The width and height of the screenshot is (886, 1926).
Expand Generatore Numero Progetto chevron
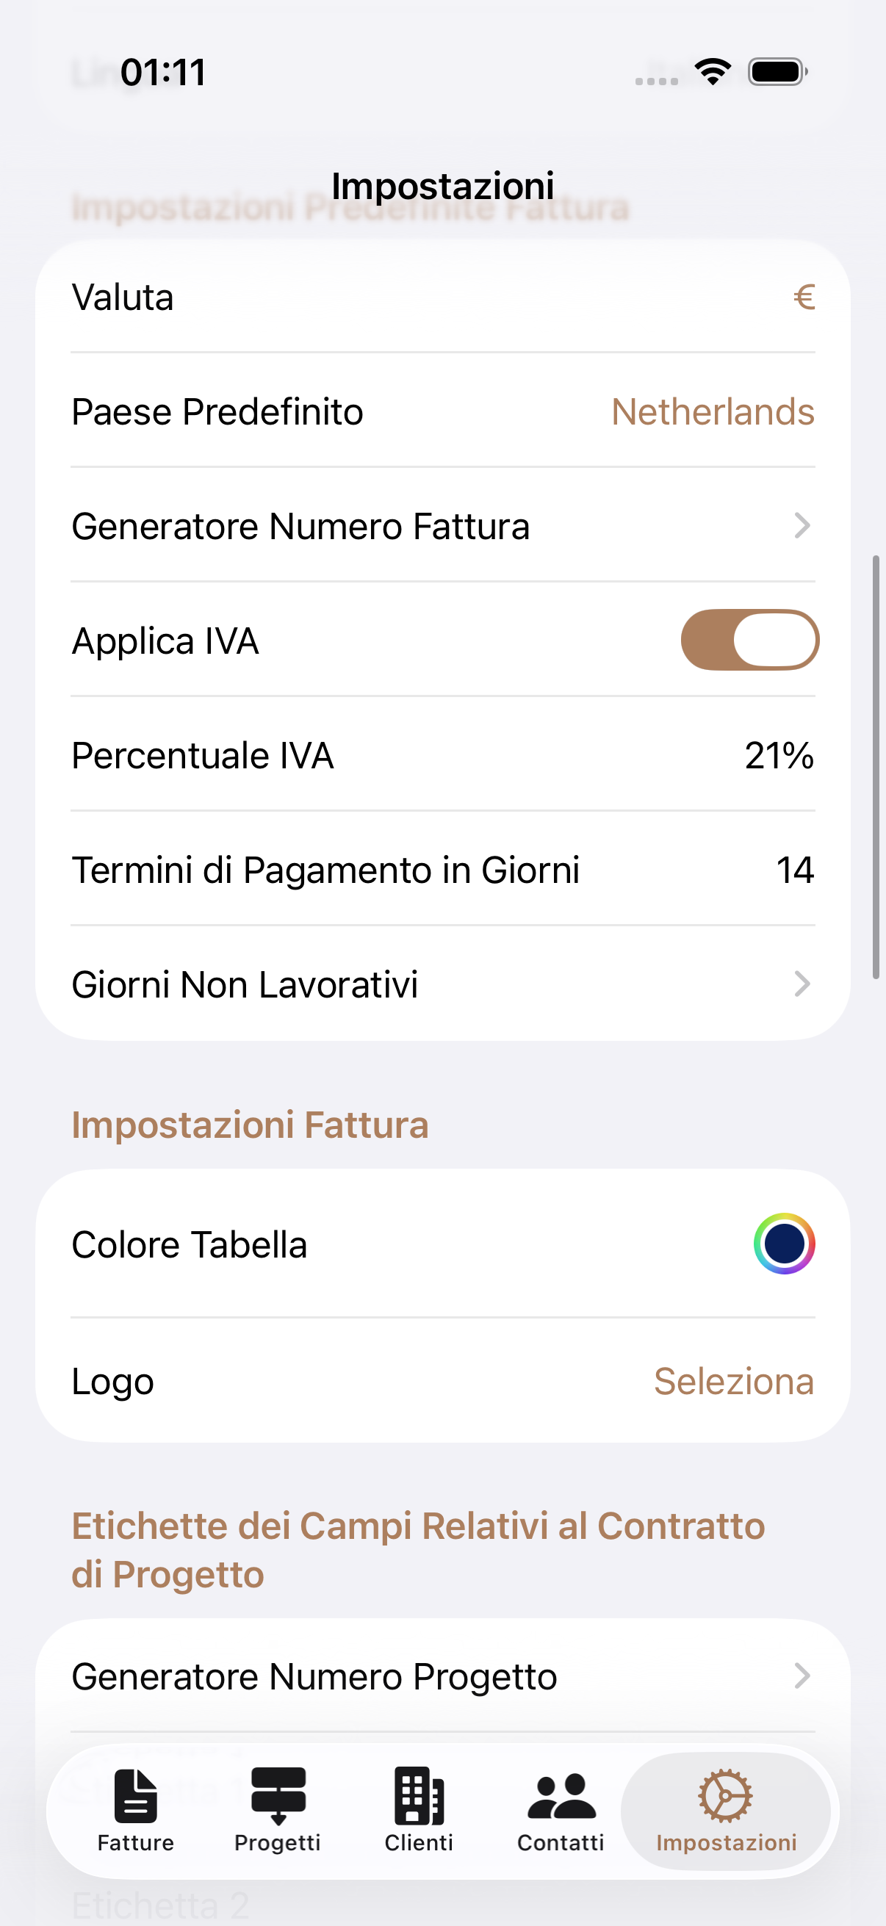[x=802, y=1676]
